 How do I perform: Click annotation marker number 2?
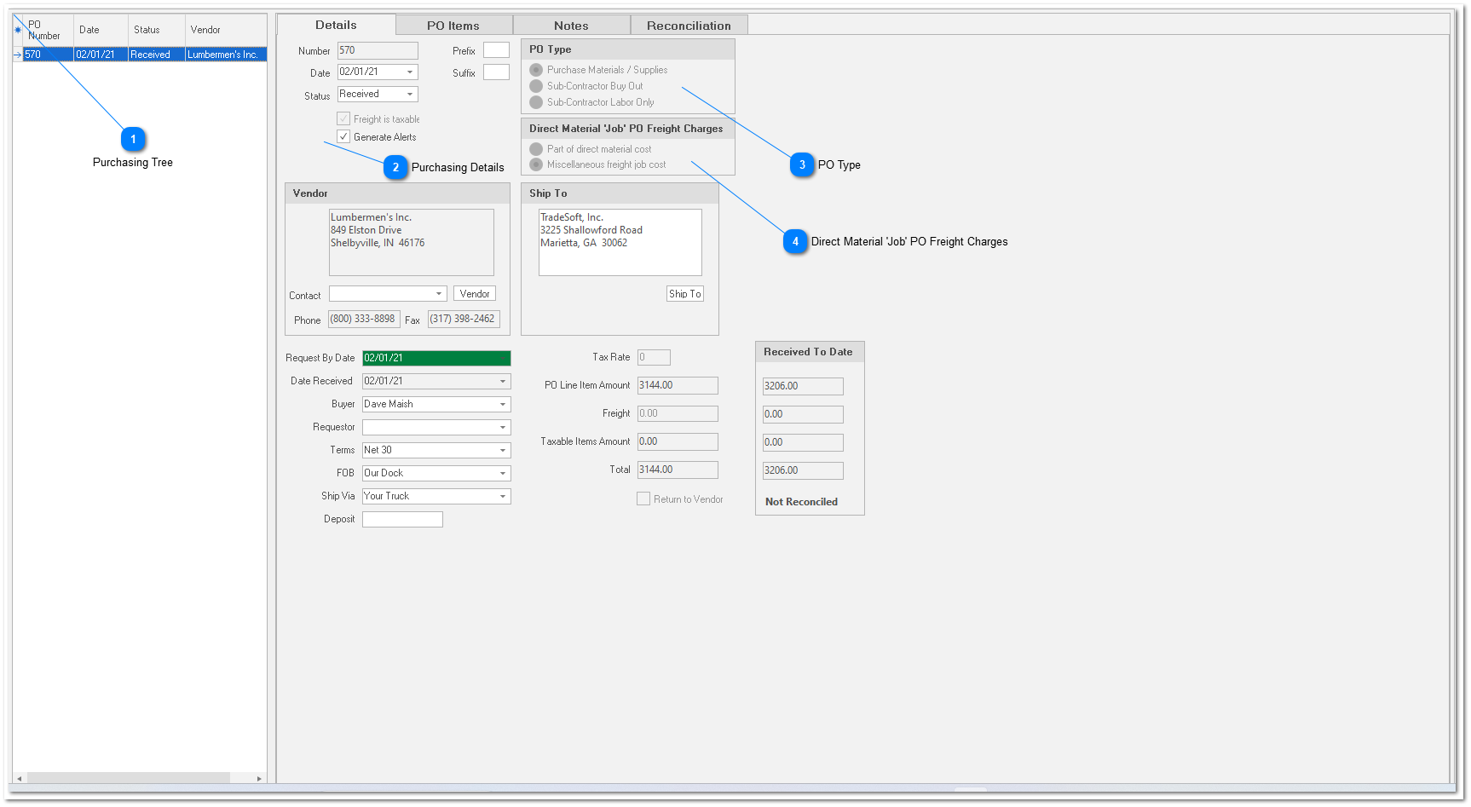coord(395,167)
